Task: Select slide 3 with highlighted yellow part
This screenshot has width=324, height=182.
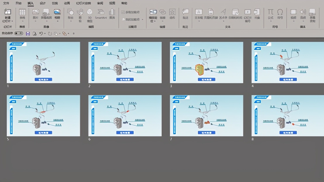Action: 206,62
